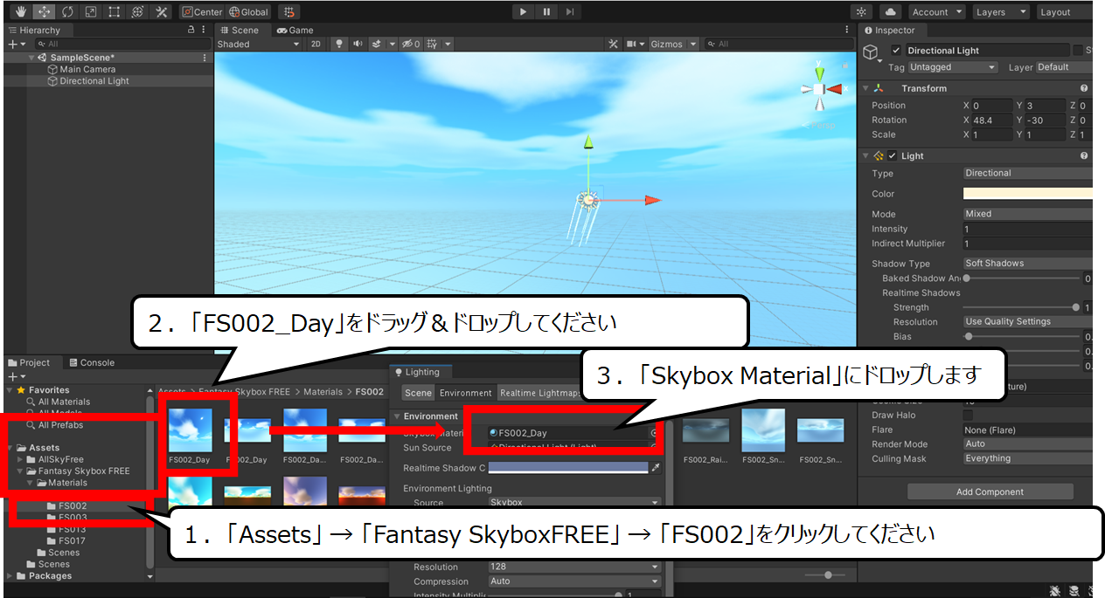1105x598 pixels.
Task: Open the Shadow Type dropdown showing Soft Shadows
Action: point(1028,264)
